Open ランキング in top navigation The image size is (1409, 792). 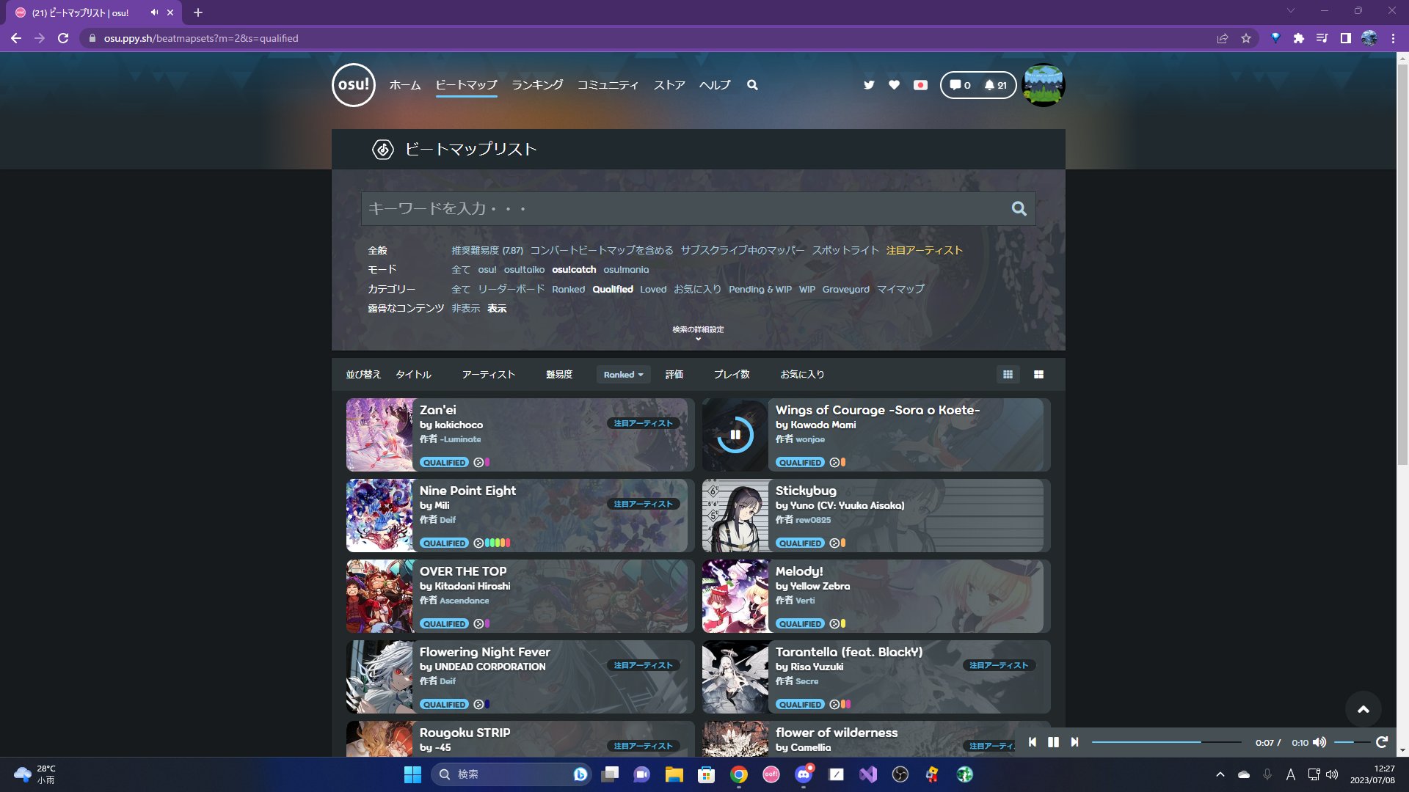coord(537,85)
